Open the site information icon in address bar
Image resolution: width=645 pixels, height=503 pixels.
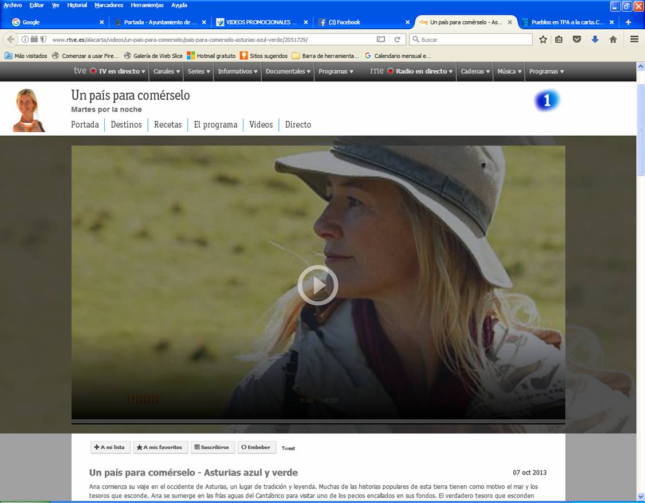[x=25, y=40]
